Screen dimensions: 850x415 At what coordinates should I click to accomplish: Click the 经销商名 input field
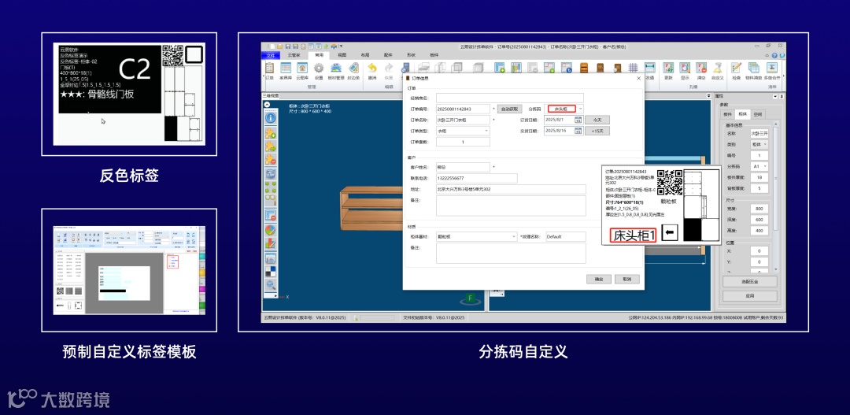pos(509,98)
